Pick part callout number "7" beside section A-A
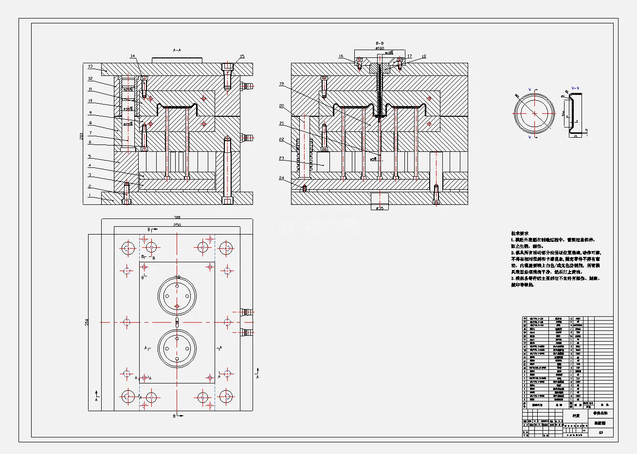This screenshot has width=637, height=454. [90, 133]
